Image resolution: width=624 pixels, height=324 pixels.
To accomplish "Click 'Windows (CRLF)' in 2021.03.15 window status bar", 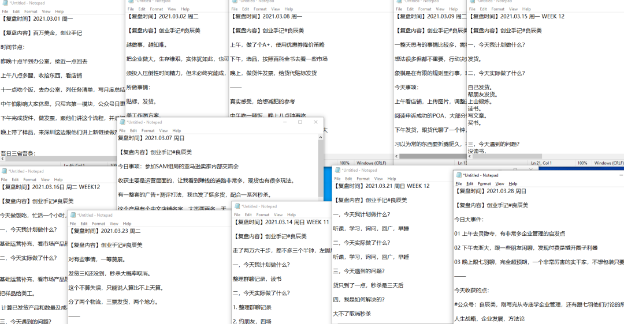I will point(609,163).
